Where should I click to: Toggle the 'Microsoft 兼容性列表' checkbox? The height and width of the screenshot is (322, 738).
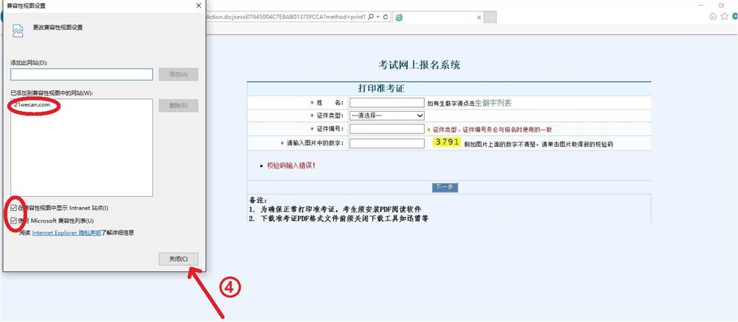click(x=14, y=221)
